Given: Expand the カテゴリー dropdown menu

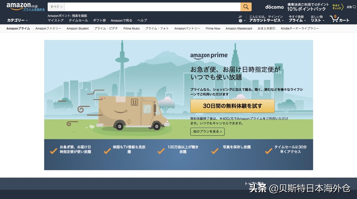Looking at the screenshot, I should coord(17,20).
